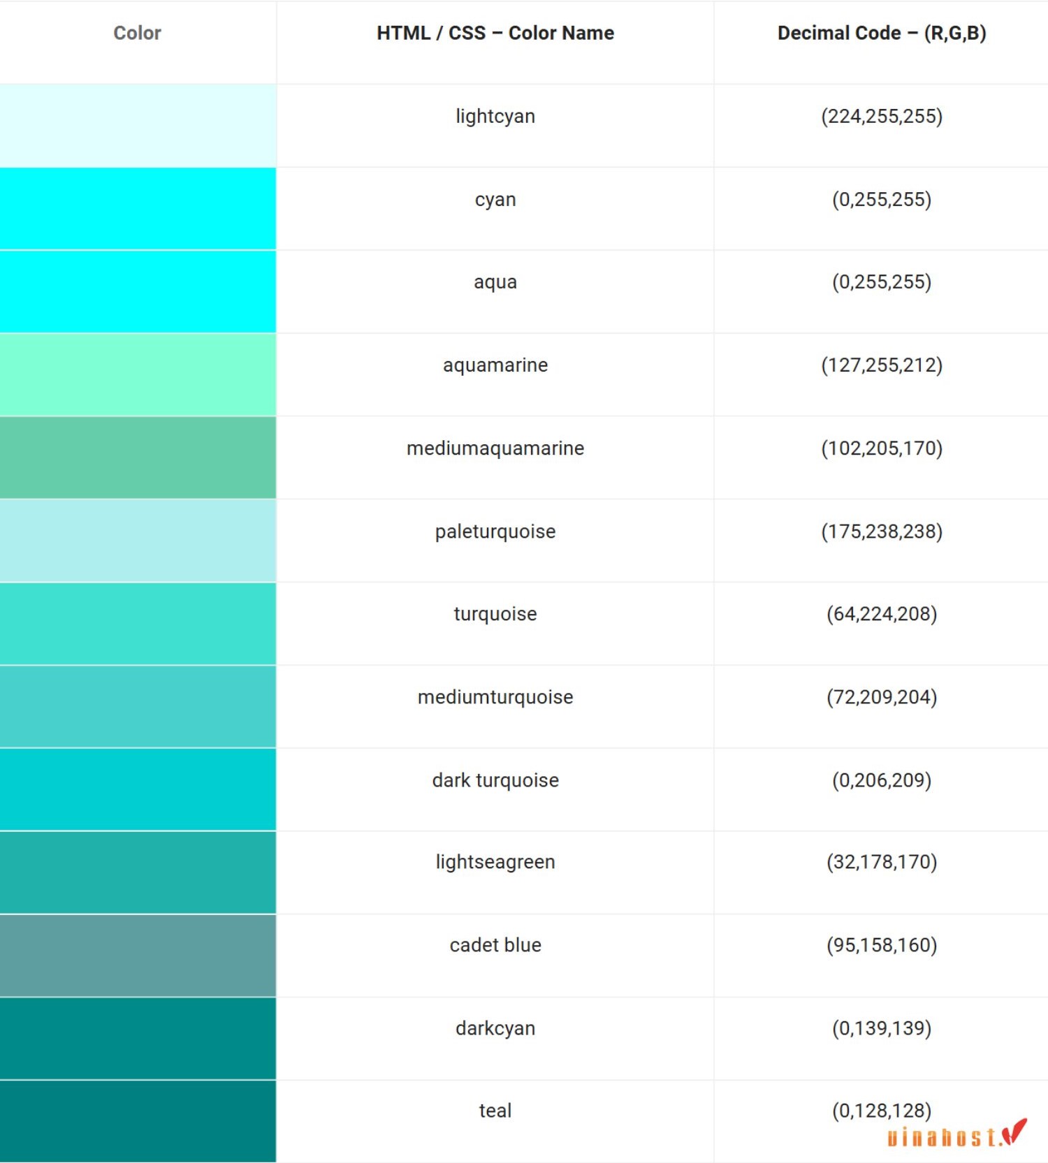Select '(0,255,255)' code in the aqua row
Image resolution: width=1048 pixels, height=1163 pixels.
[882, 282]
